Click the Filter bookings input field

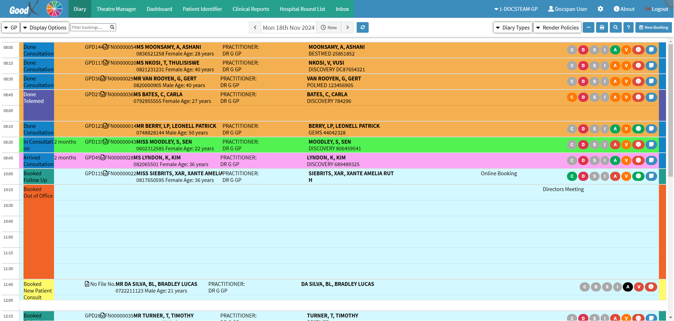pyautogui.click(x=90, y=27)
